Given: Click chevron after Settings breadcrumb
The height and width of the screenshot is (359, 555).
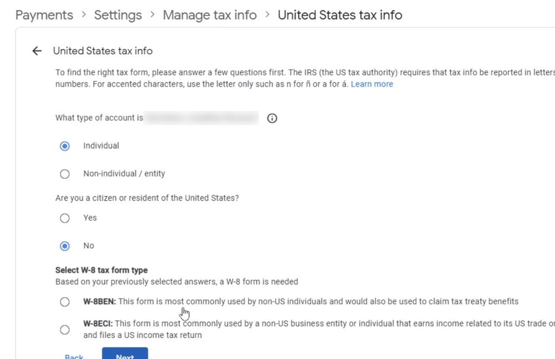Looking at the screenshot, I should tap(153, 14).
